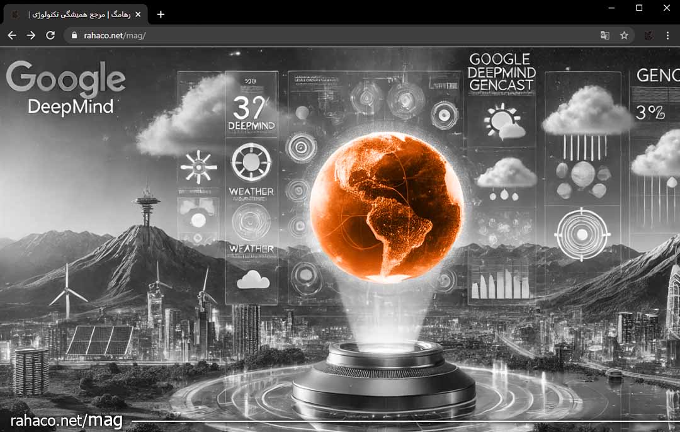Go back to the previous page
This screenshot has height=432, width=680.
12,35
